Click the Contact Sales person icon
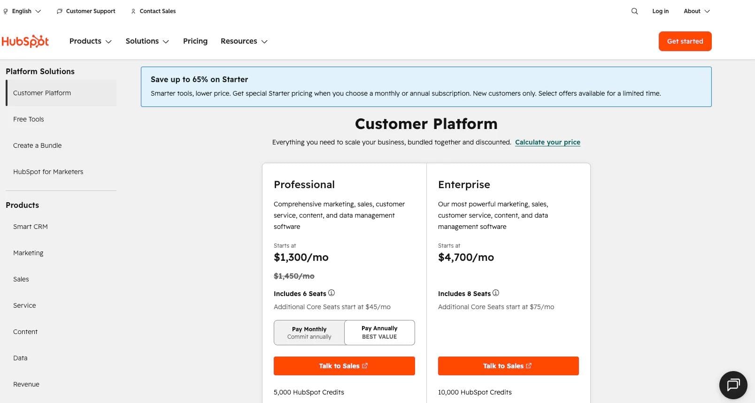755x403 pixels. coord(133,11)
